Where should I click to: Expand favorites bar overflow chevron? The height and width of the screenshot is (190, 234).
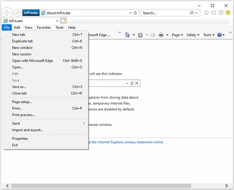(120, 32)
